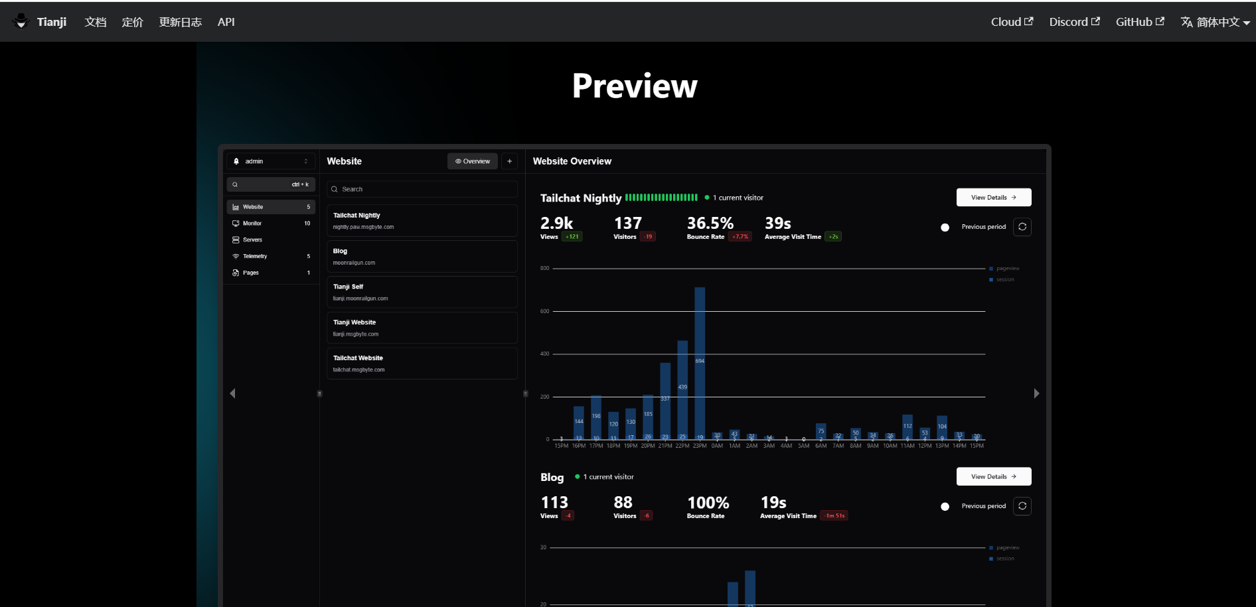
Task: Click the refresh icon in Blog section
Action: 1022,506
